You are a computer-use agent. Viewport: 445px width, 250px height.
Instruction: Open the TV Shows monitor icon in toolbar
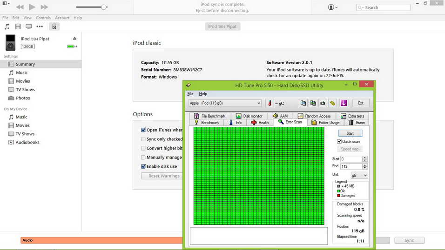(x=29, y=27)
